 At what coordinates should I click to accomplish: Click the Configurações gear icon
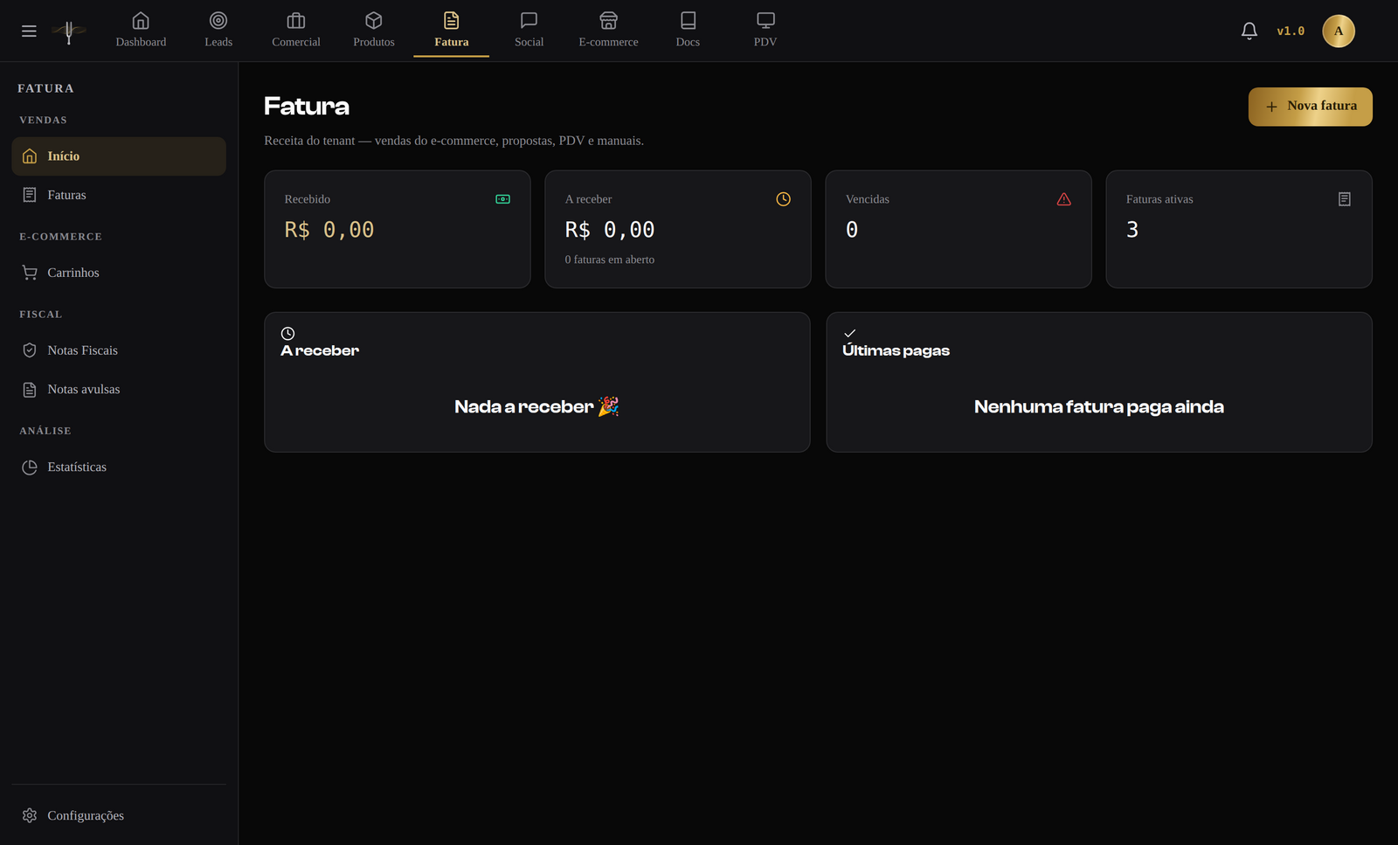(x=30, y=815)
